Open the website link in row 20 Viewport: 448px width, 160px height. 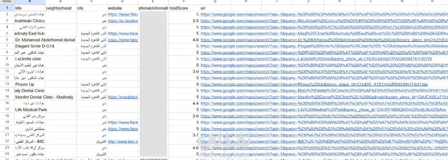[123, 129]
